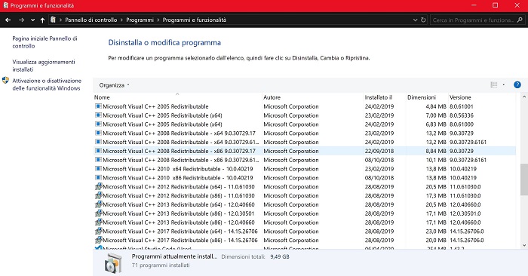Click the search field Cerca in Programmi

[473, 20]
